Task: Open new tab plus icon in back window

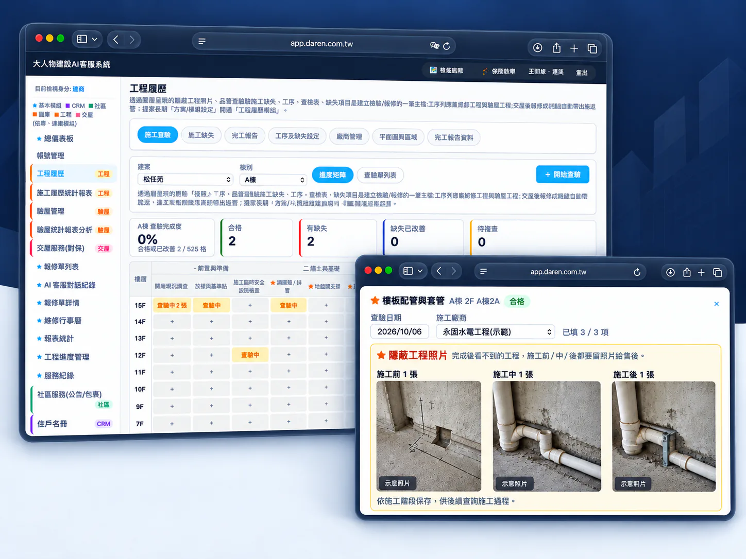Action: click(x=574, y=48)
